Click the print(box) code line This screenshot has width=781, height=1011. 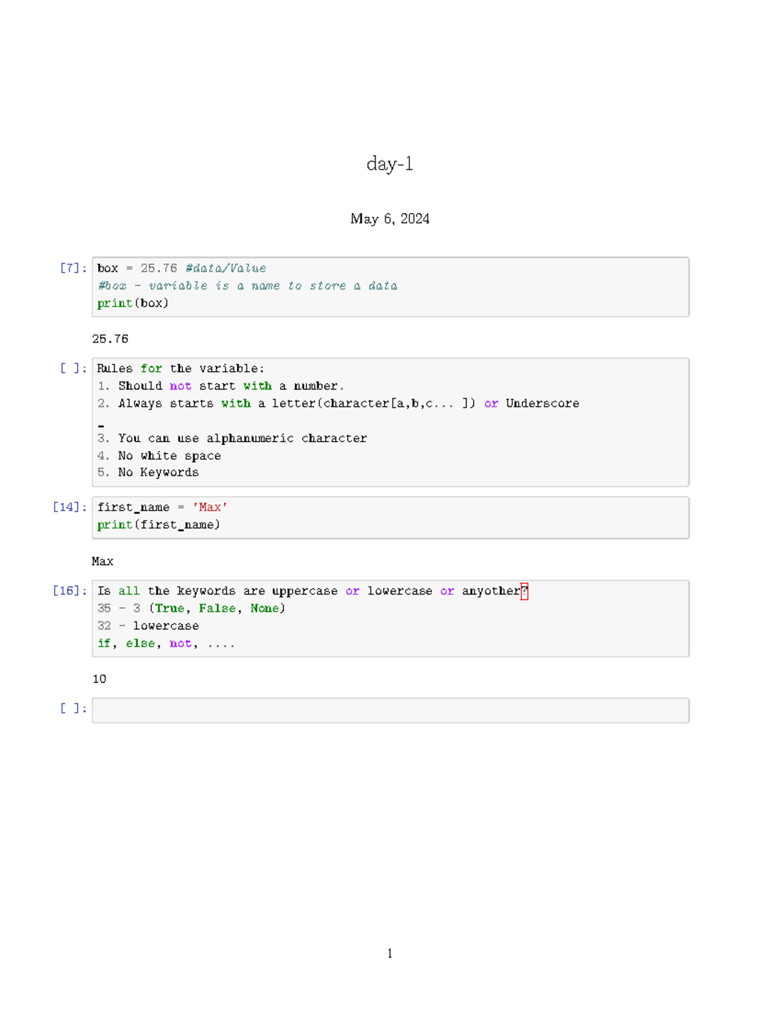[133, 303]
